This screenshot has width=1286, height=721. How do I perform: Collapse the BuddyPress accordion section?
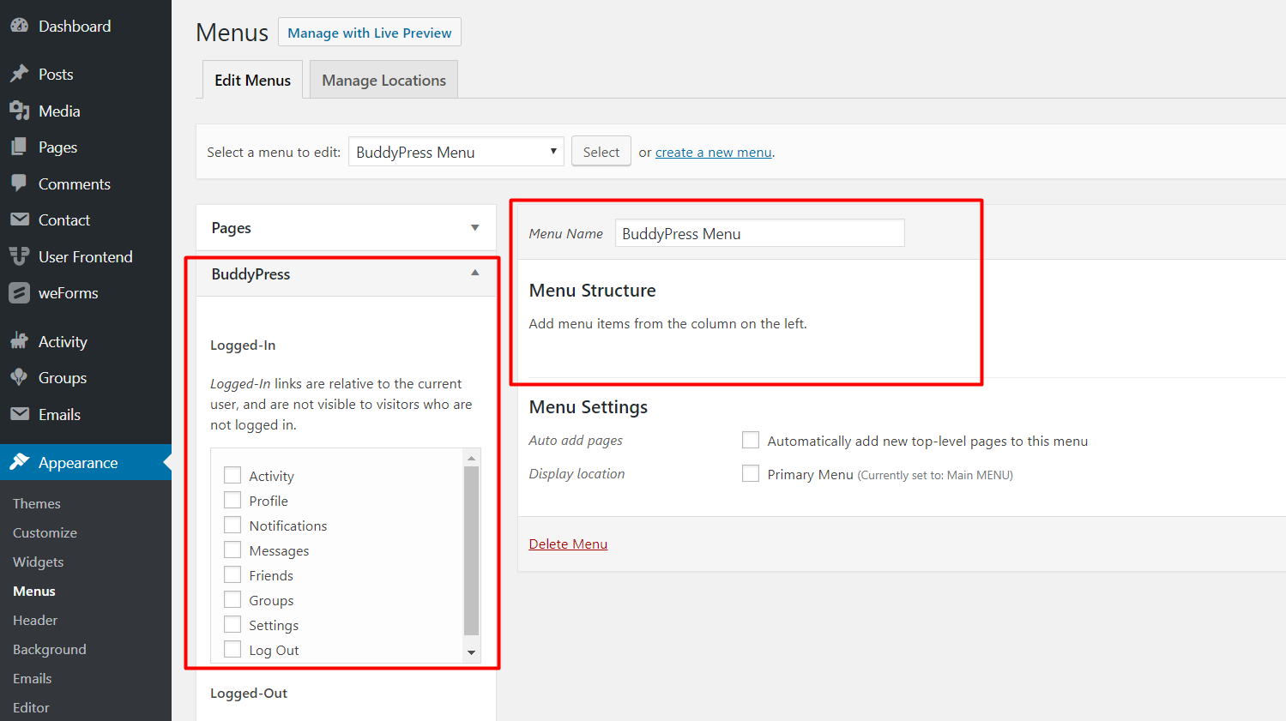pos(474,273)
